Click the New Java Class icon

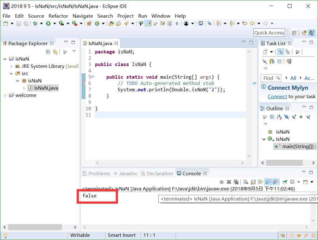97,24
